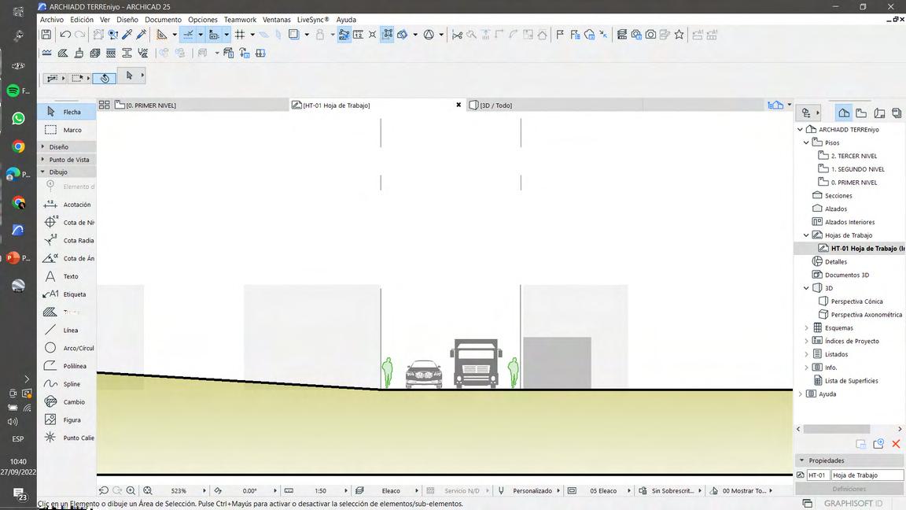Delete view with red X icon

pos(895,444)
